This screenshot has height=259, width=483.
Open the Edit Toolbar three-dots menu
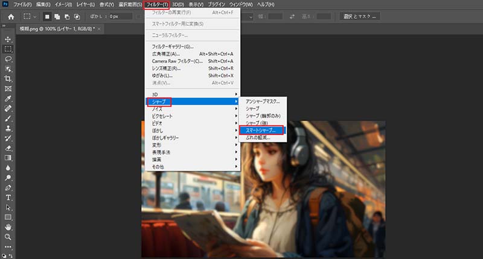(x=8, y=247)
